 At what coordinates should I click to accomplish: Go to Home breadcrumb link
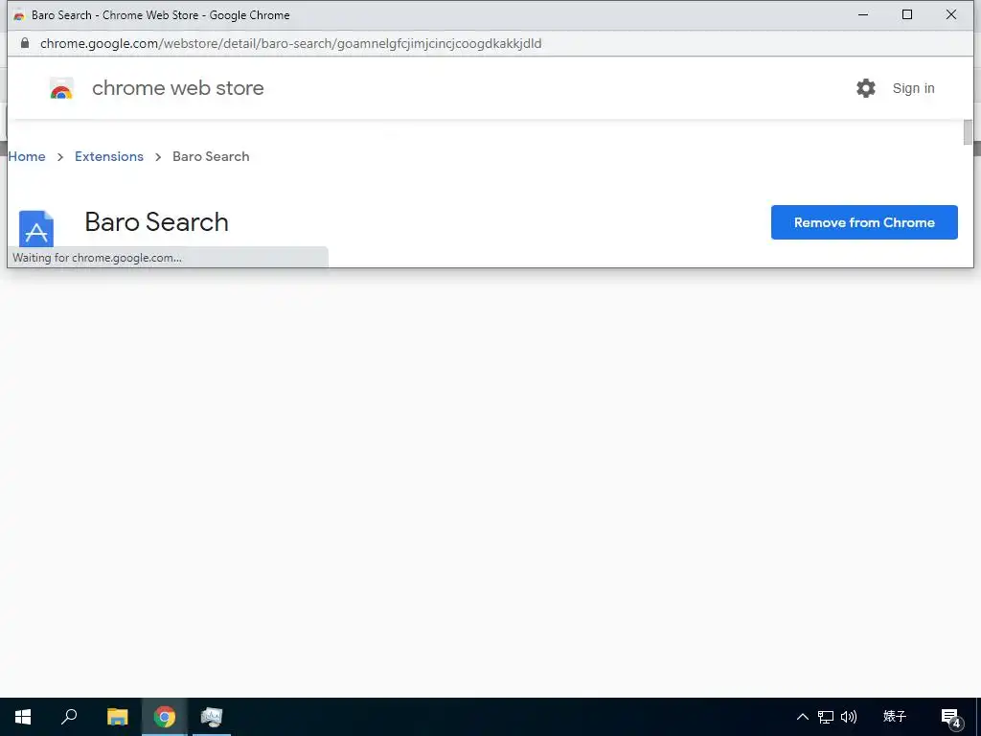tap(27, 156)
